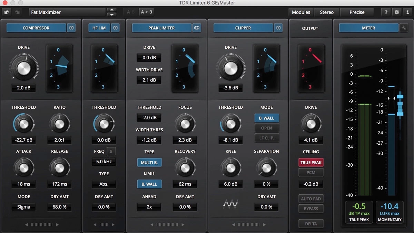The image size is (414, 233).
Task: Toggle the Delta listen button
Action: pos(311,224)
